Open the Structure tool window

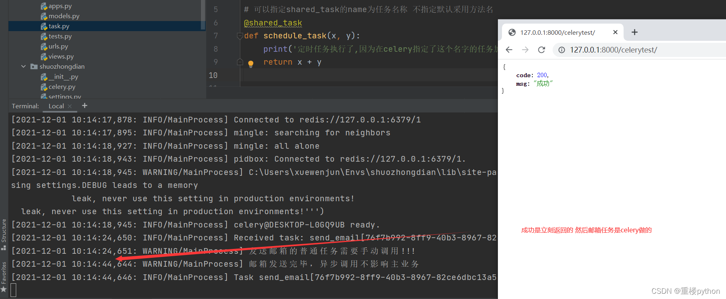coord(4,234)
